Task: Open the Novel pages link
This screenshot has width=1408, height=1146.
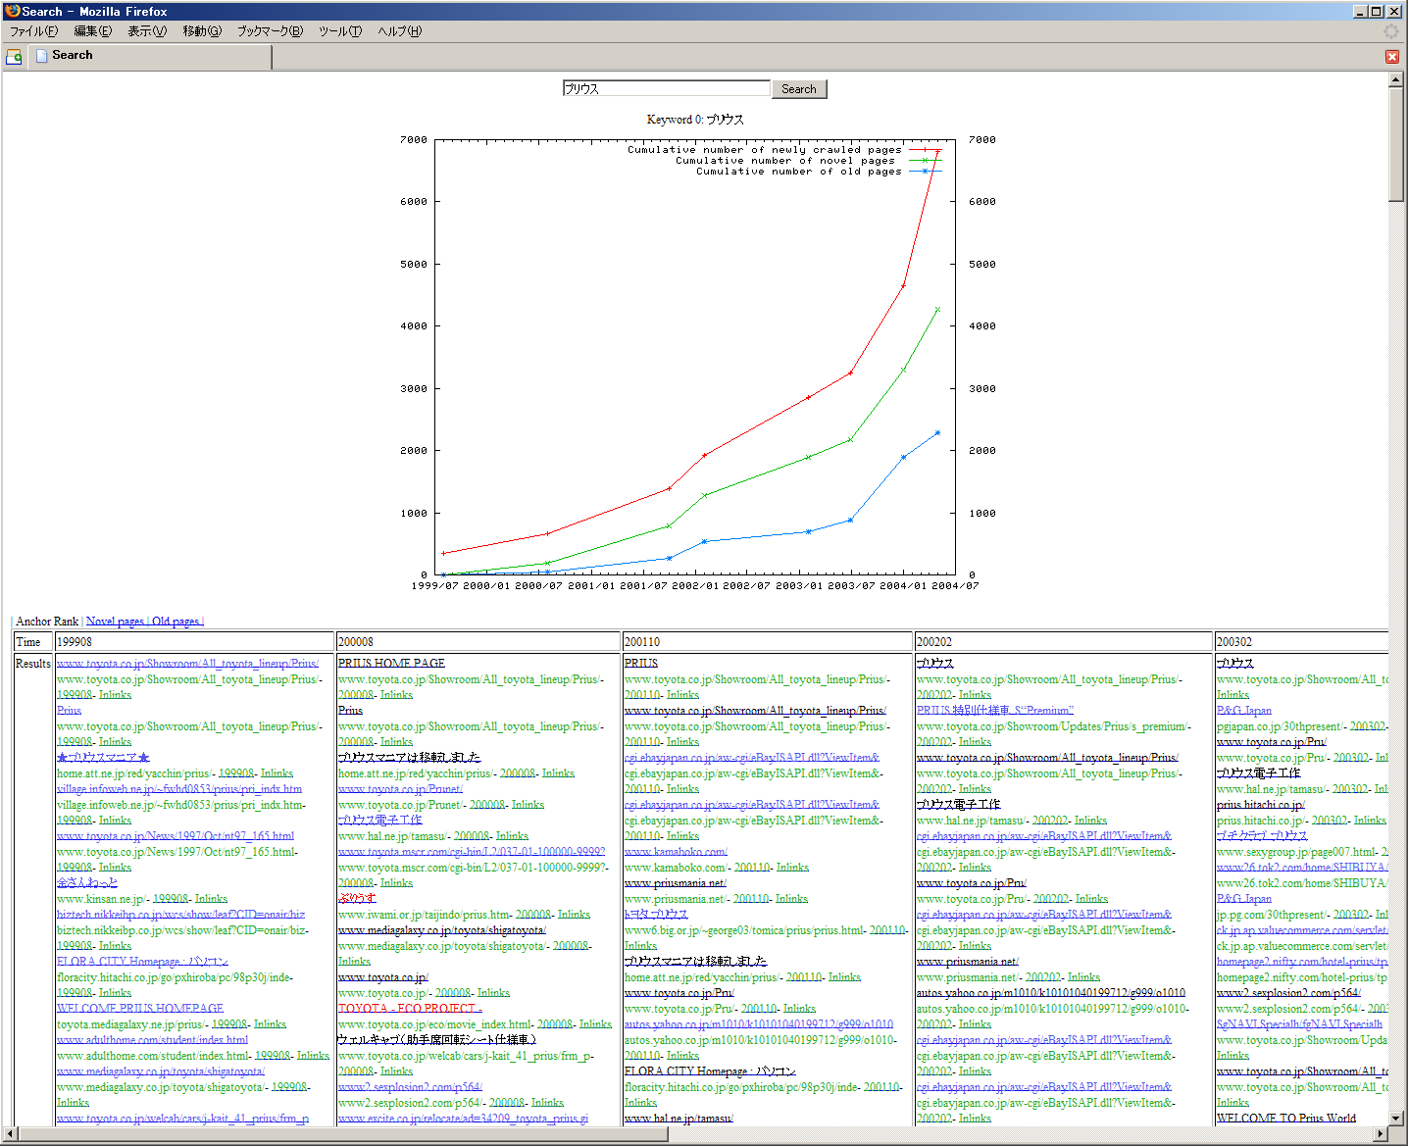Action: [115, 621]
